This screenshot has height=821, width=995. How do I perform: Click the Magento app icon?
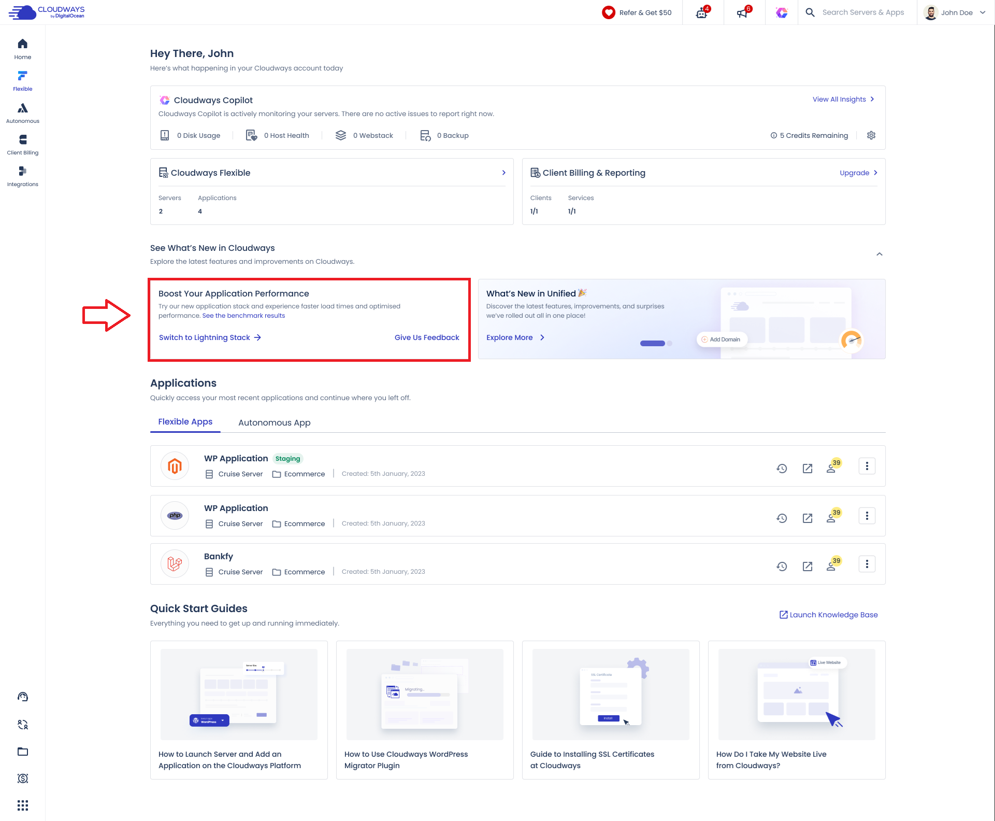[x=175, y=466]
